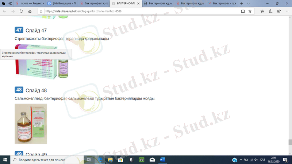The image size is (292, 164).
Task: Grab the vertical scrollbar thumb
Action: coord(290,142)
